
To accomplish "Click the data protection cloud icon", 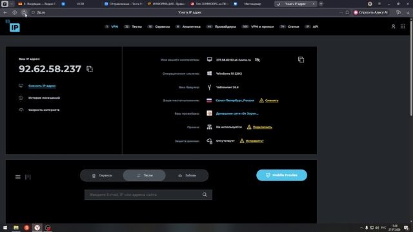I will pyautogui.click(x=209, y=141).
